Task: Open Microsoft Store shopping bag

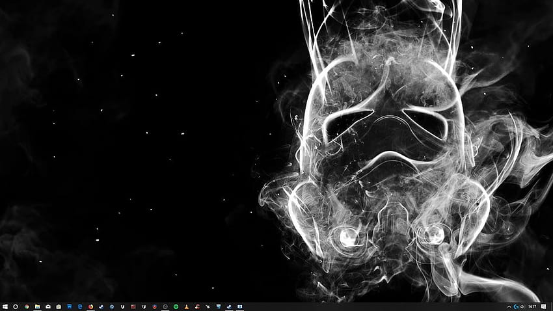Action: (59, 306)
